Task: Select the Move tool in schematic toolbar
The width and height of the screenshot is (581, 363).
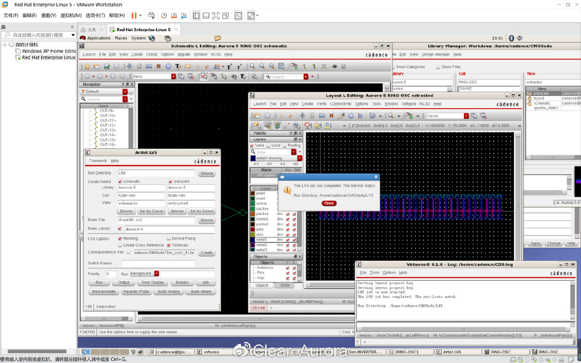Action: click(x=129, y=66)
